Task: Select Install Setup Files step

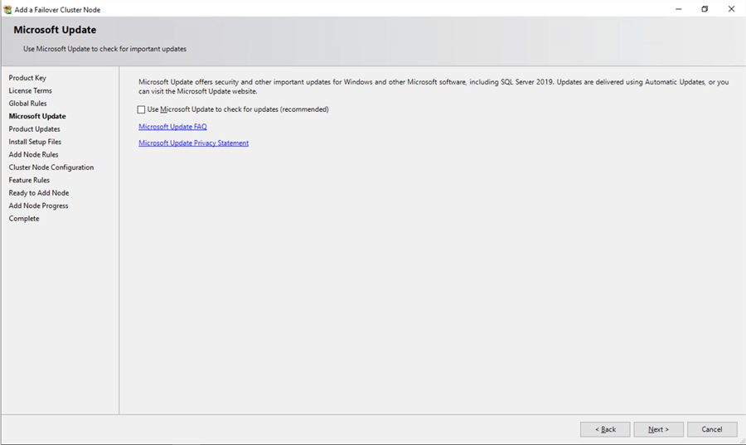Action: tap(35, 142)
